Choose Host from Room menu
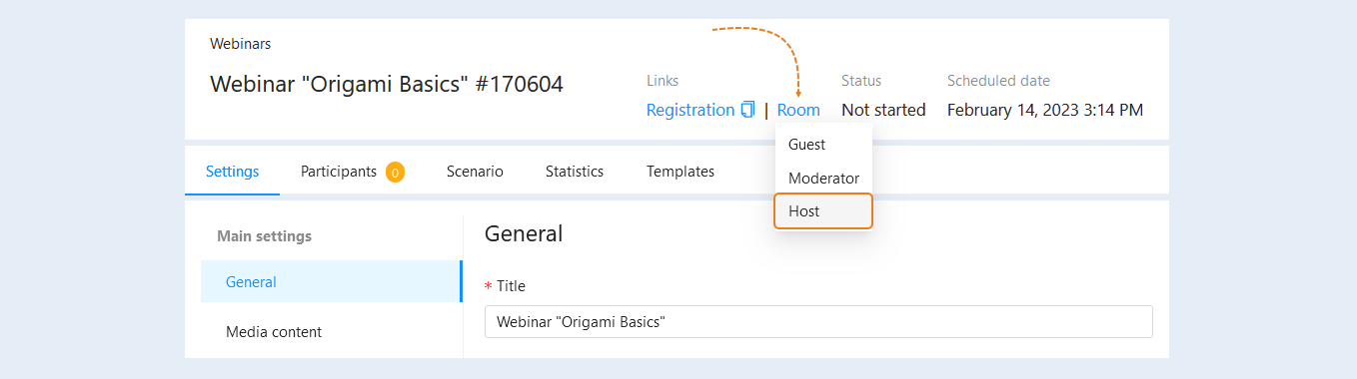Image resolution: width=1357 pixels, height=379 pixels. 823,211
